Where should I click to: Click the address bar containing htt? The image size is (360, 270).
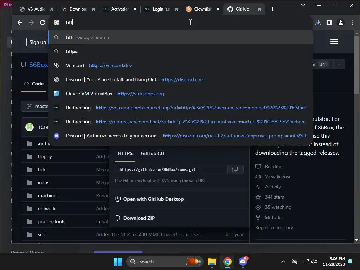pyautogui.click(x=180, y=22)
